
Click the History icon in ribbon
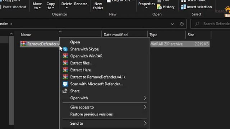click(x=159, y=7)
